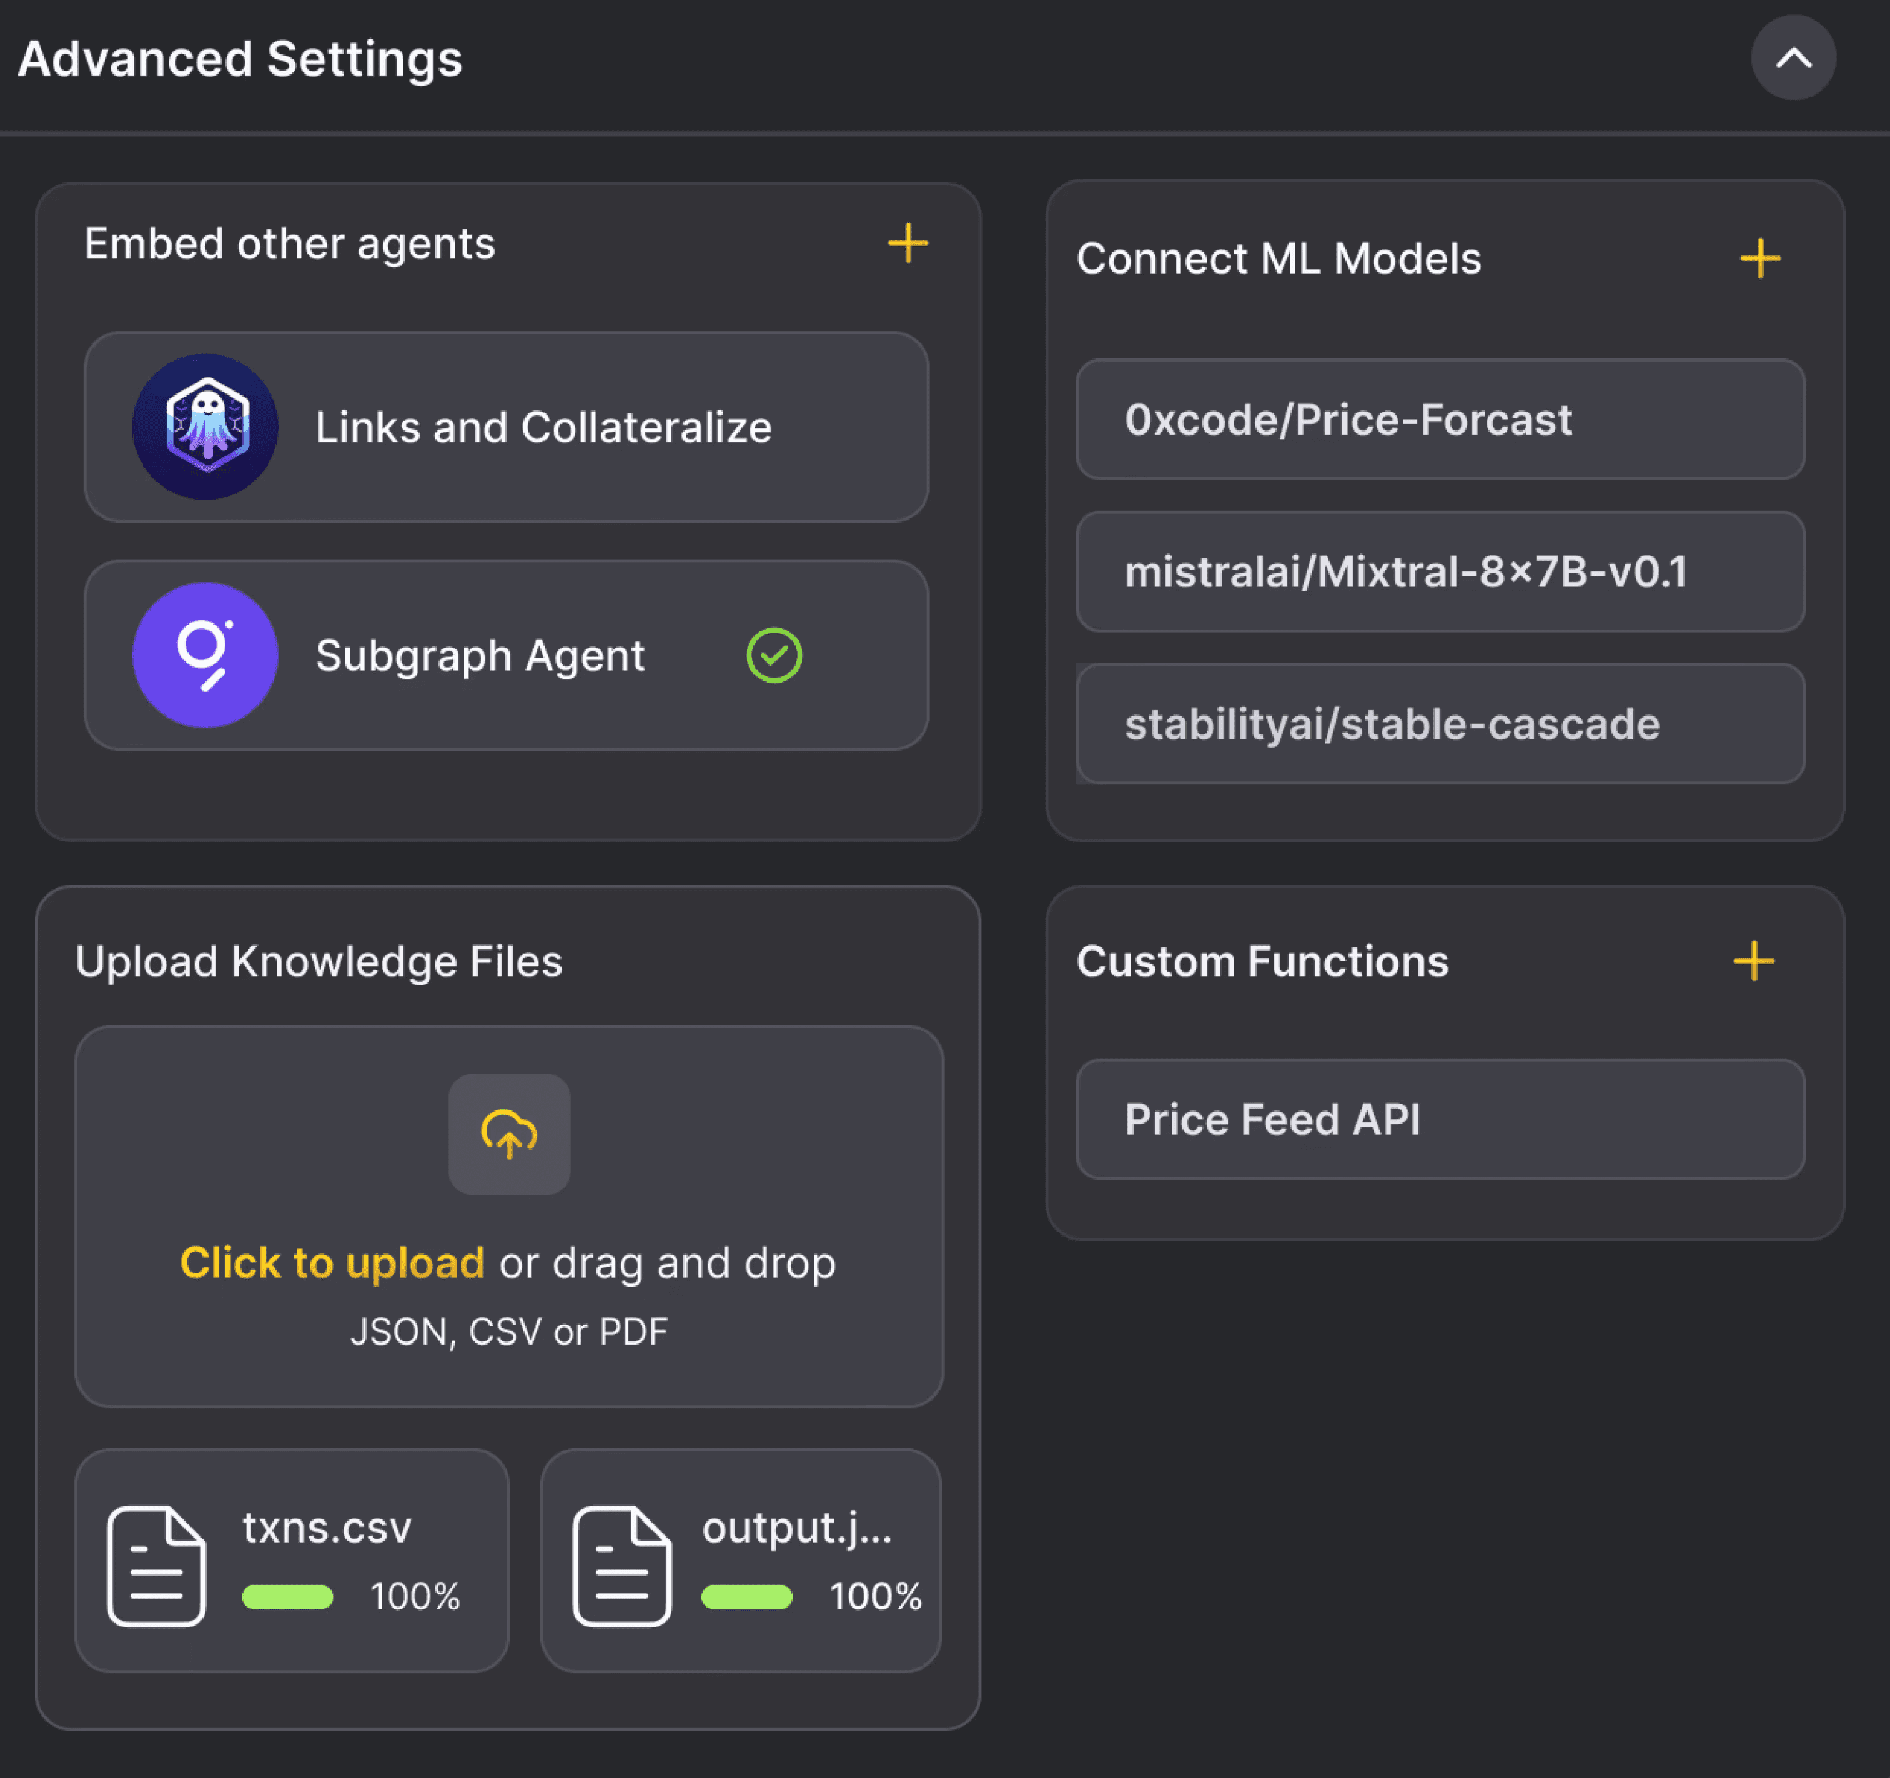Add a new ML model with plus icon
Viewport: 1890px width, 1778px height.
pyautogui.click(x=1759, y=259)
